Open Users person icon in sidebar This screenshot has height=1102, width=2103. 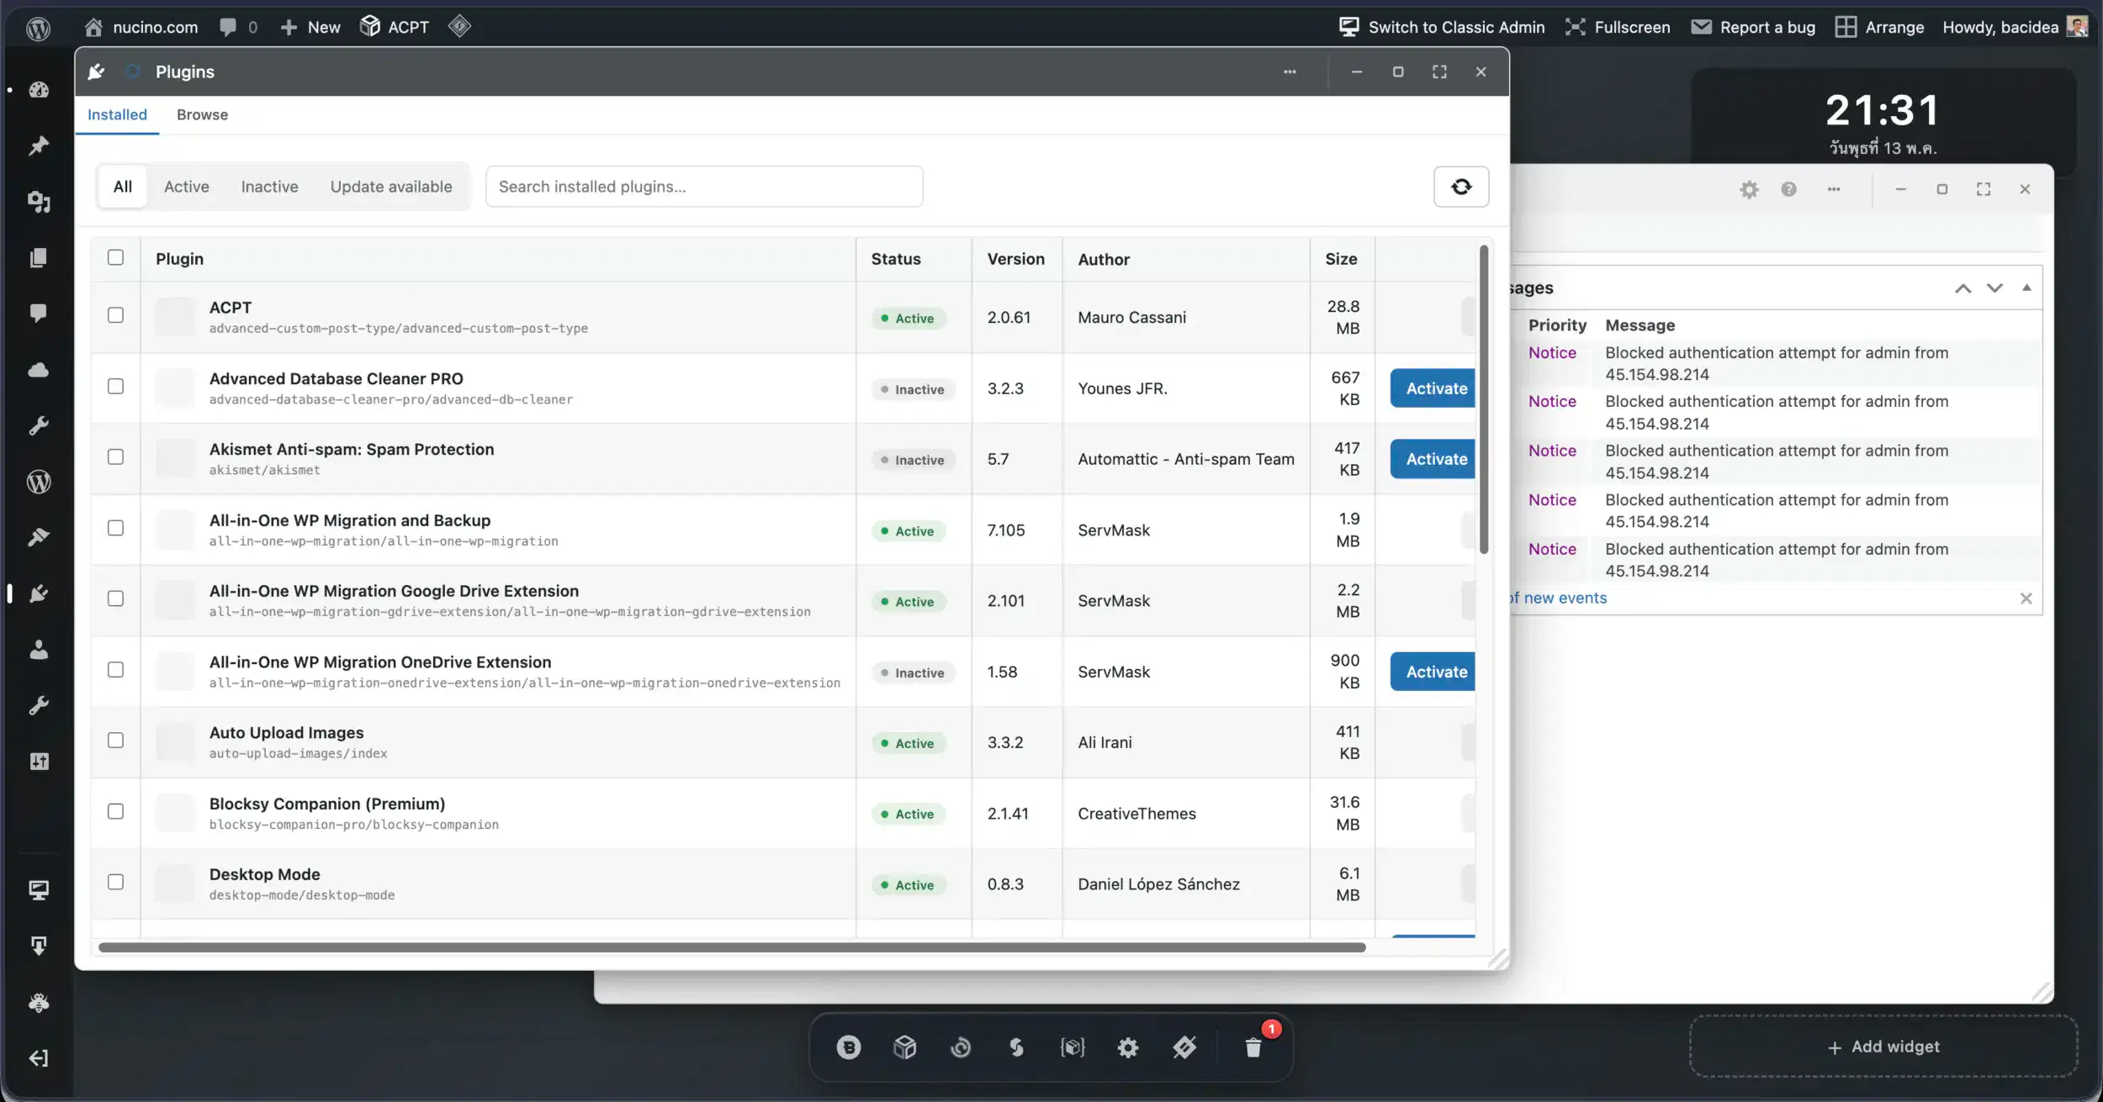[39, 650]
